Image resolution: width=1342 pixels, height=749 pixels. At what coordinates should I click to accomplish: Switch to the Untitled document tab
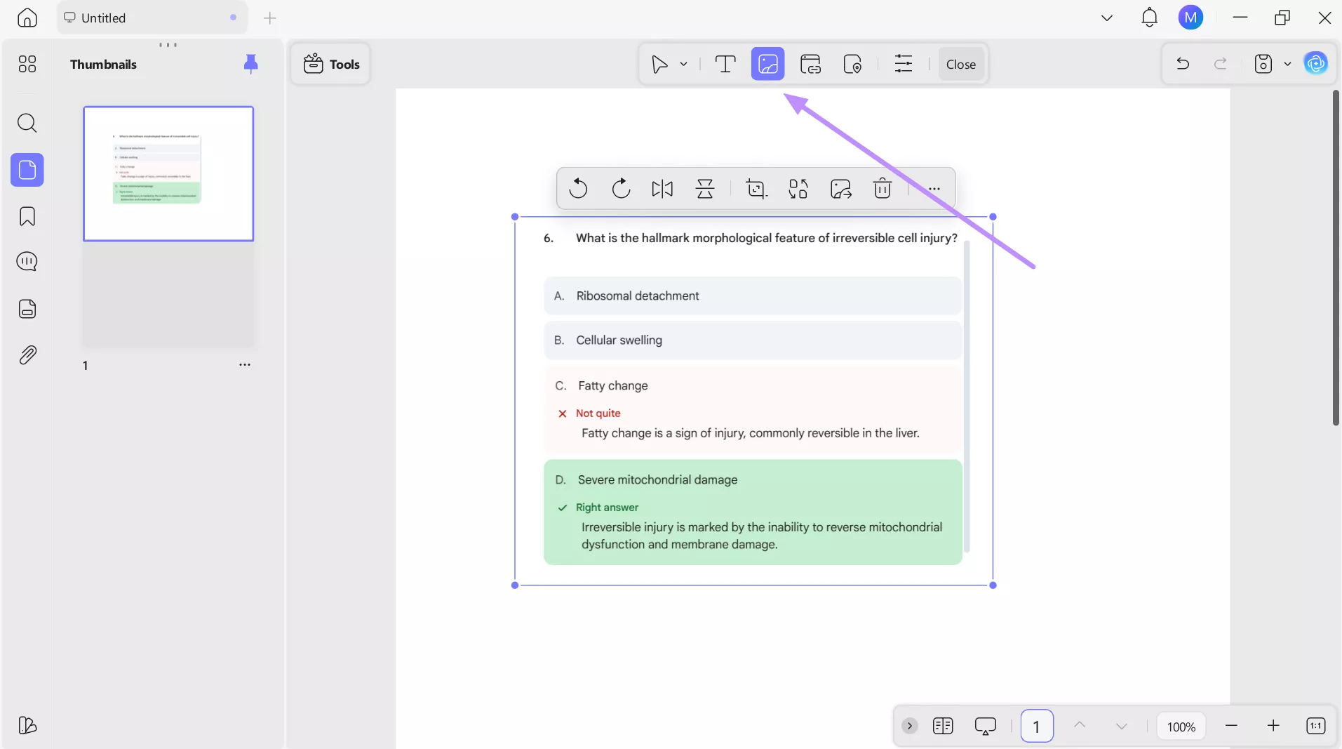point(152,18)
